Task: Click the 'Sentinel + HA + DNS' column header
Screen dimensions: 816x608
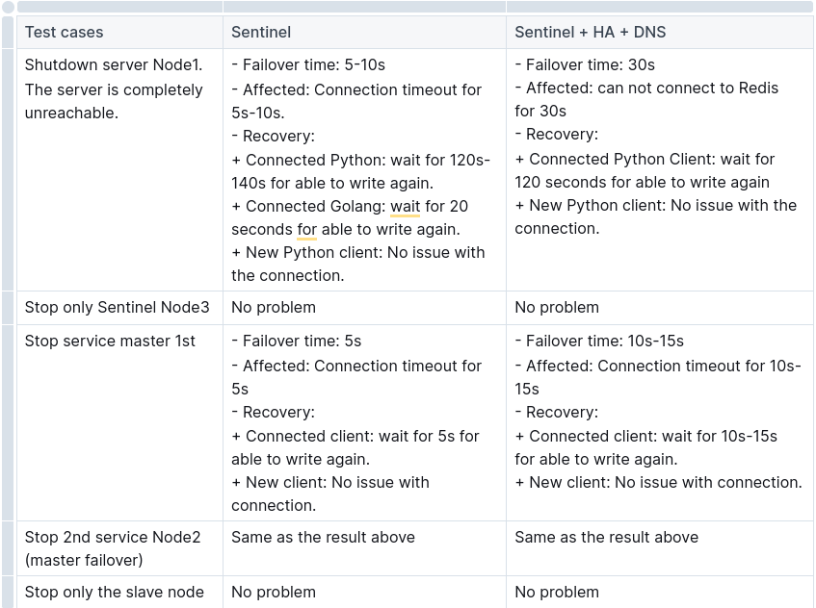Action: point(660,32)
